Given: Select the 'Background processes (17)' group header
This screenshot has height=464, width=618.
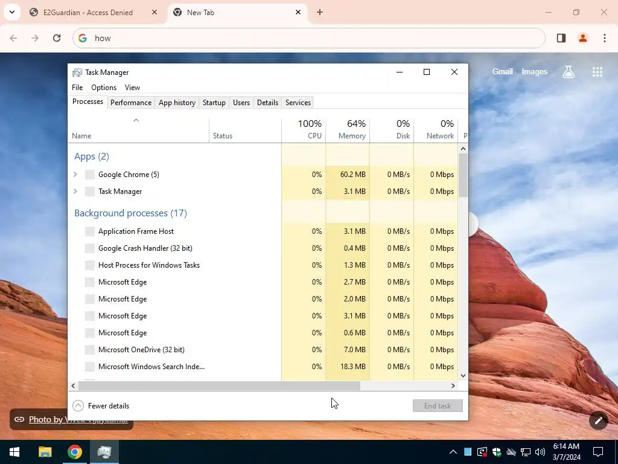Looking at the screenshot, I should pos(130,213).
